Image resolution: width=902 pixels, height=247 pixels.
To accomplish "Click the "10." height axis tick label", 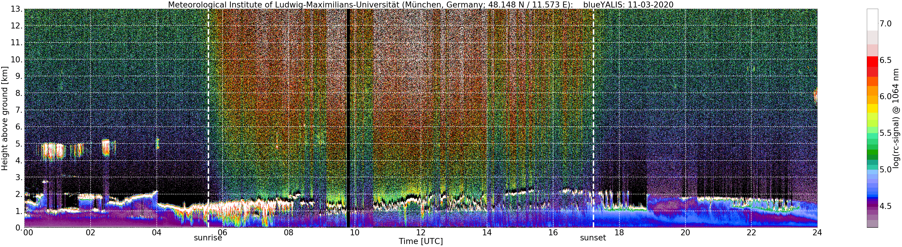I will click(17, 59).
